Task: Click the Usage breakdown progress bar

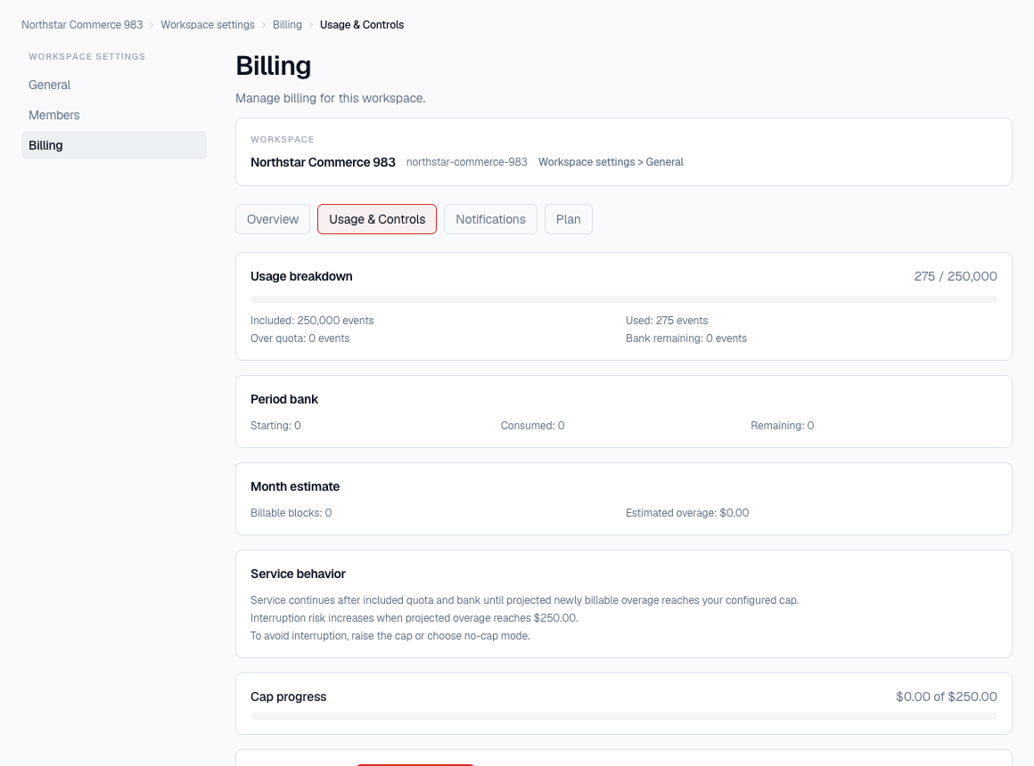Action: 624,299
